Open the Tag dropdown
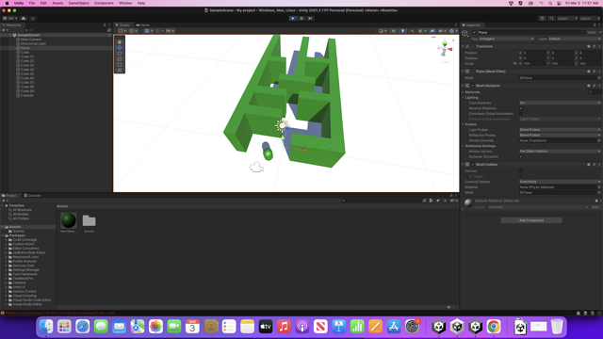603x339 pixels. (506, 39)
